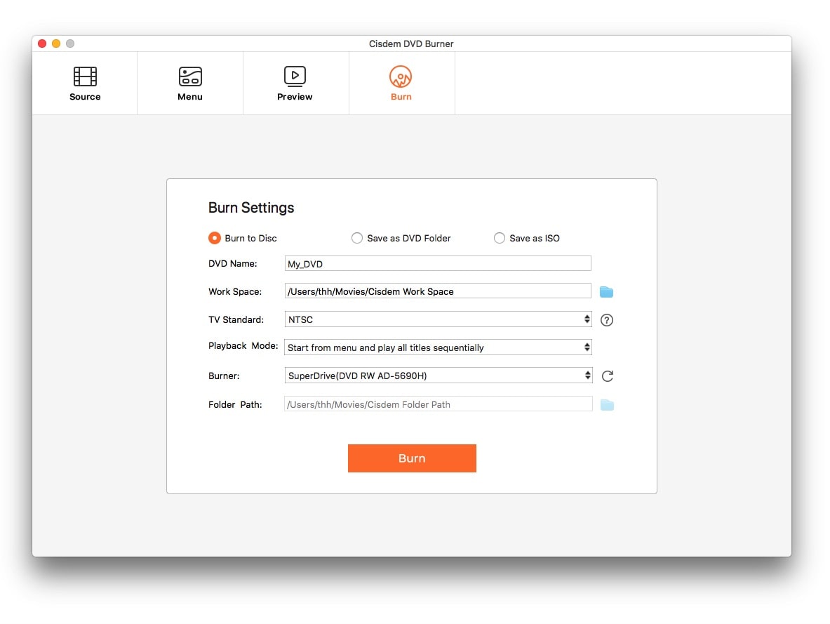Click the TV Standard help question mark

tap(608, 320)
